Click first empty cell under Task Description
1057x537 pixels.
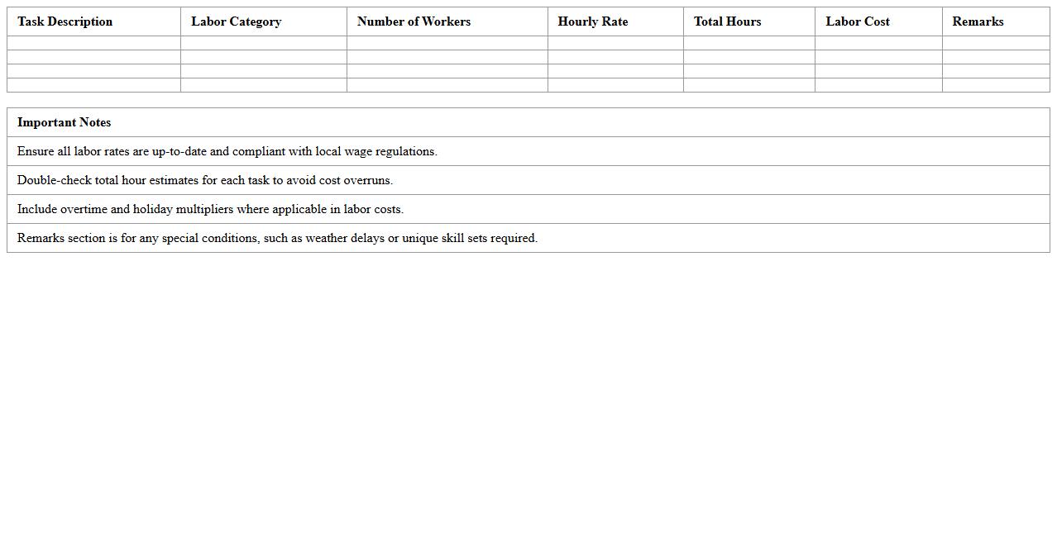[93, 43]
